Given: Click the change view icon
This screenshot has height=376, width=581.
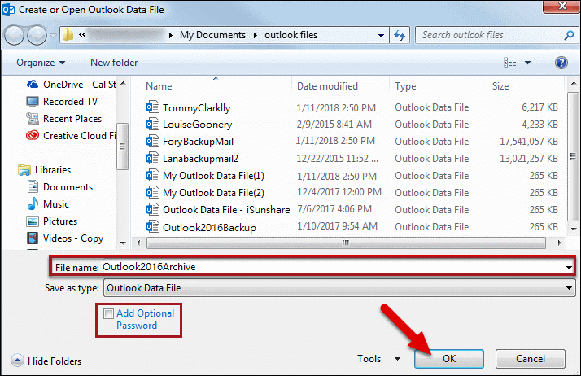Looking at the screenshot, I should coord(510,62).
